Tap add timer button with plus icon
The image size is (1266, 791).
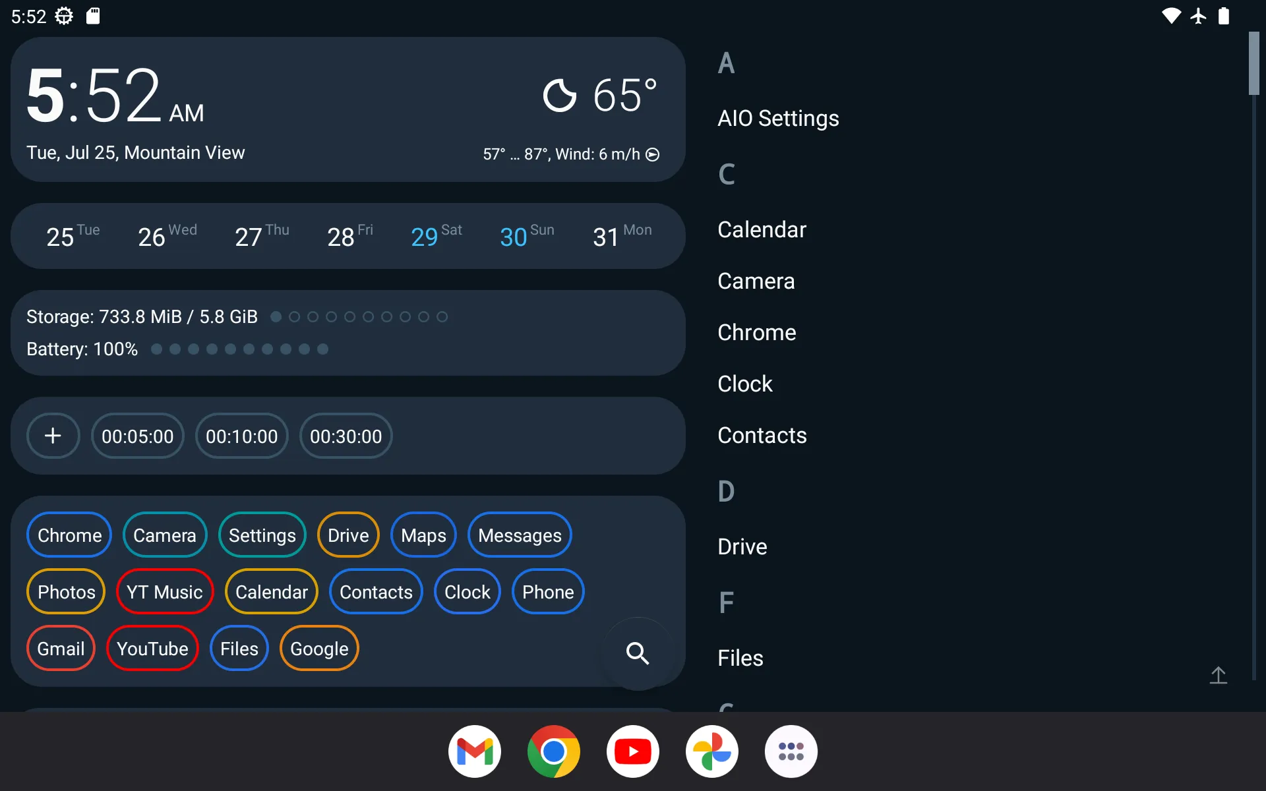(x=53, y=436)
